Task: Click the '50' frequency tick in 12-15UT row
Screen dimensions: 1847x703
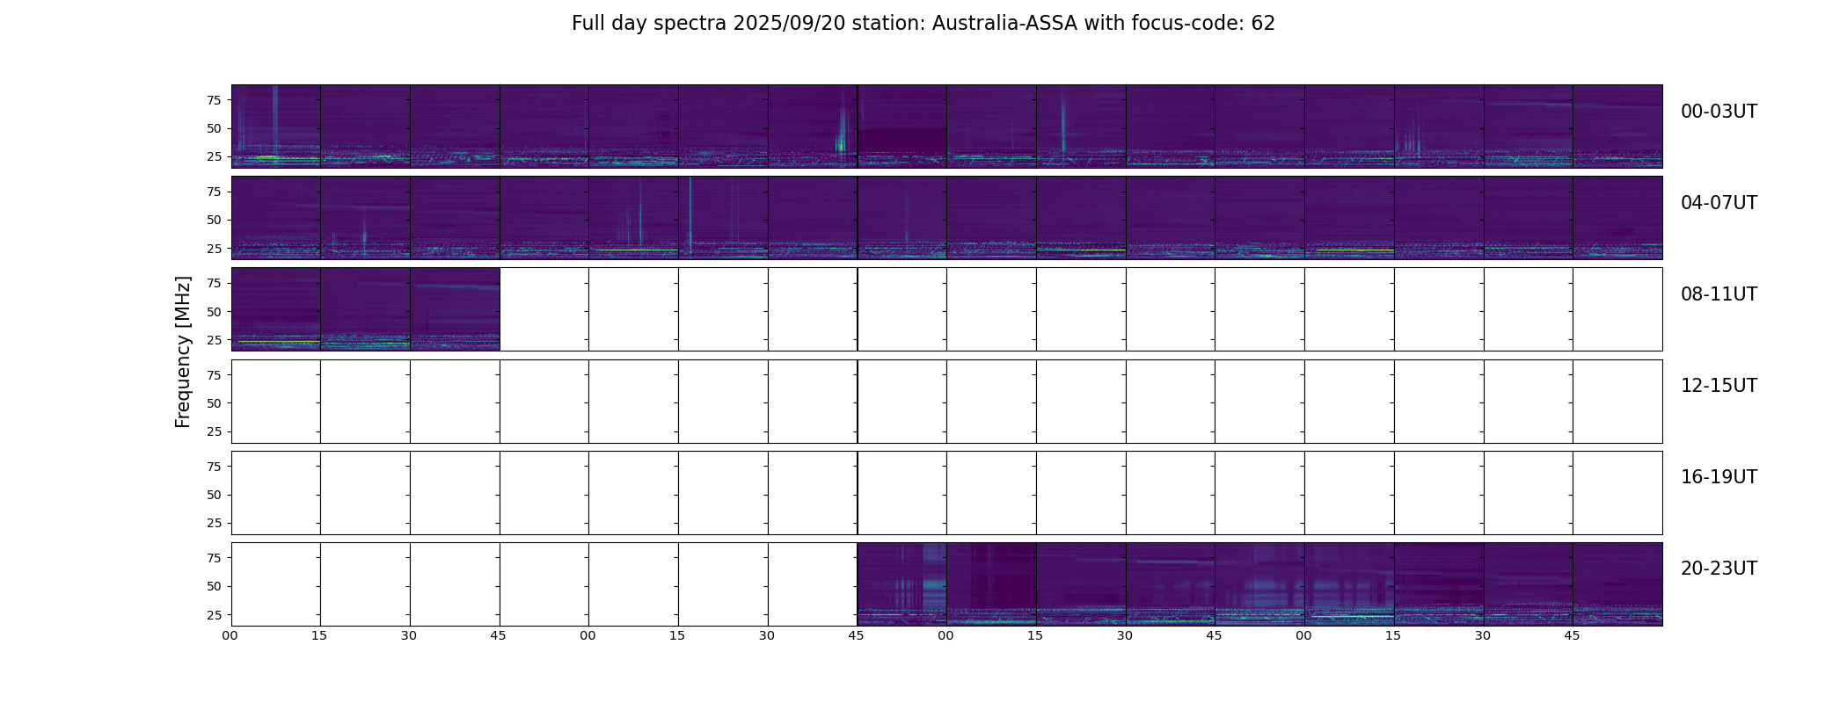Action: click(213, 403)
